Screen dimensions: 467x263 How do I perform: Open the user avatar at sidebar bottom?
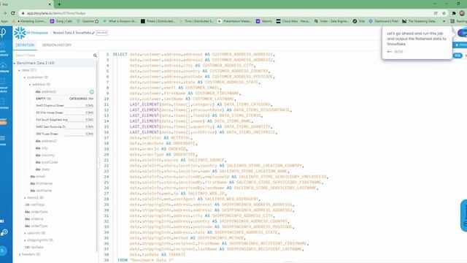pos(3,251)
